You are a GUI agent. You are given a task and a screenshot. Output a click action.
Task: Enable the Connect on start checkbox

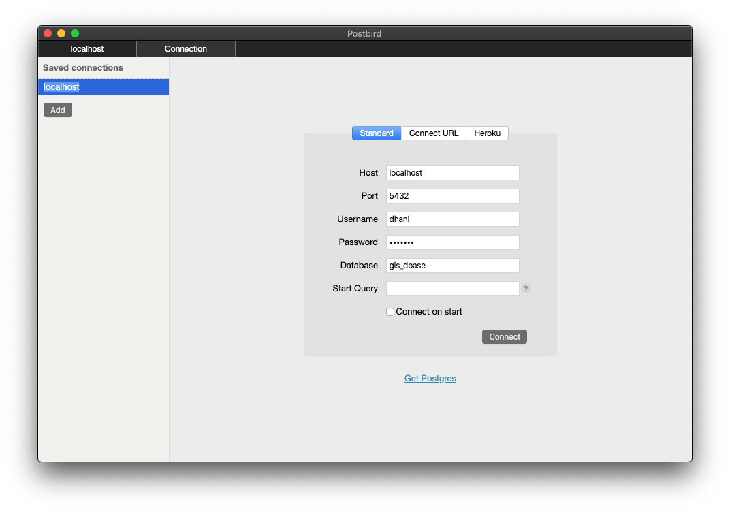click(390, 312)
